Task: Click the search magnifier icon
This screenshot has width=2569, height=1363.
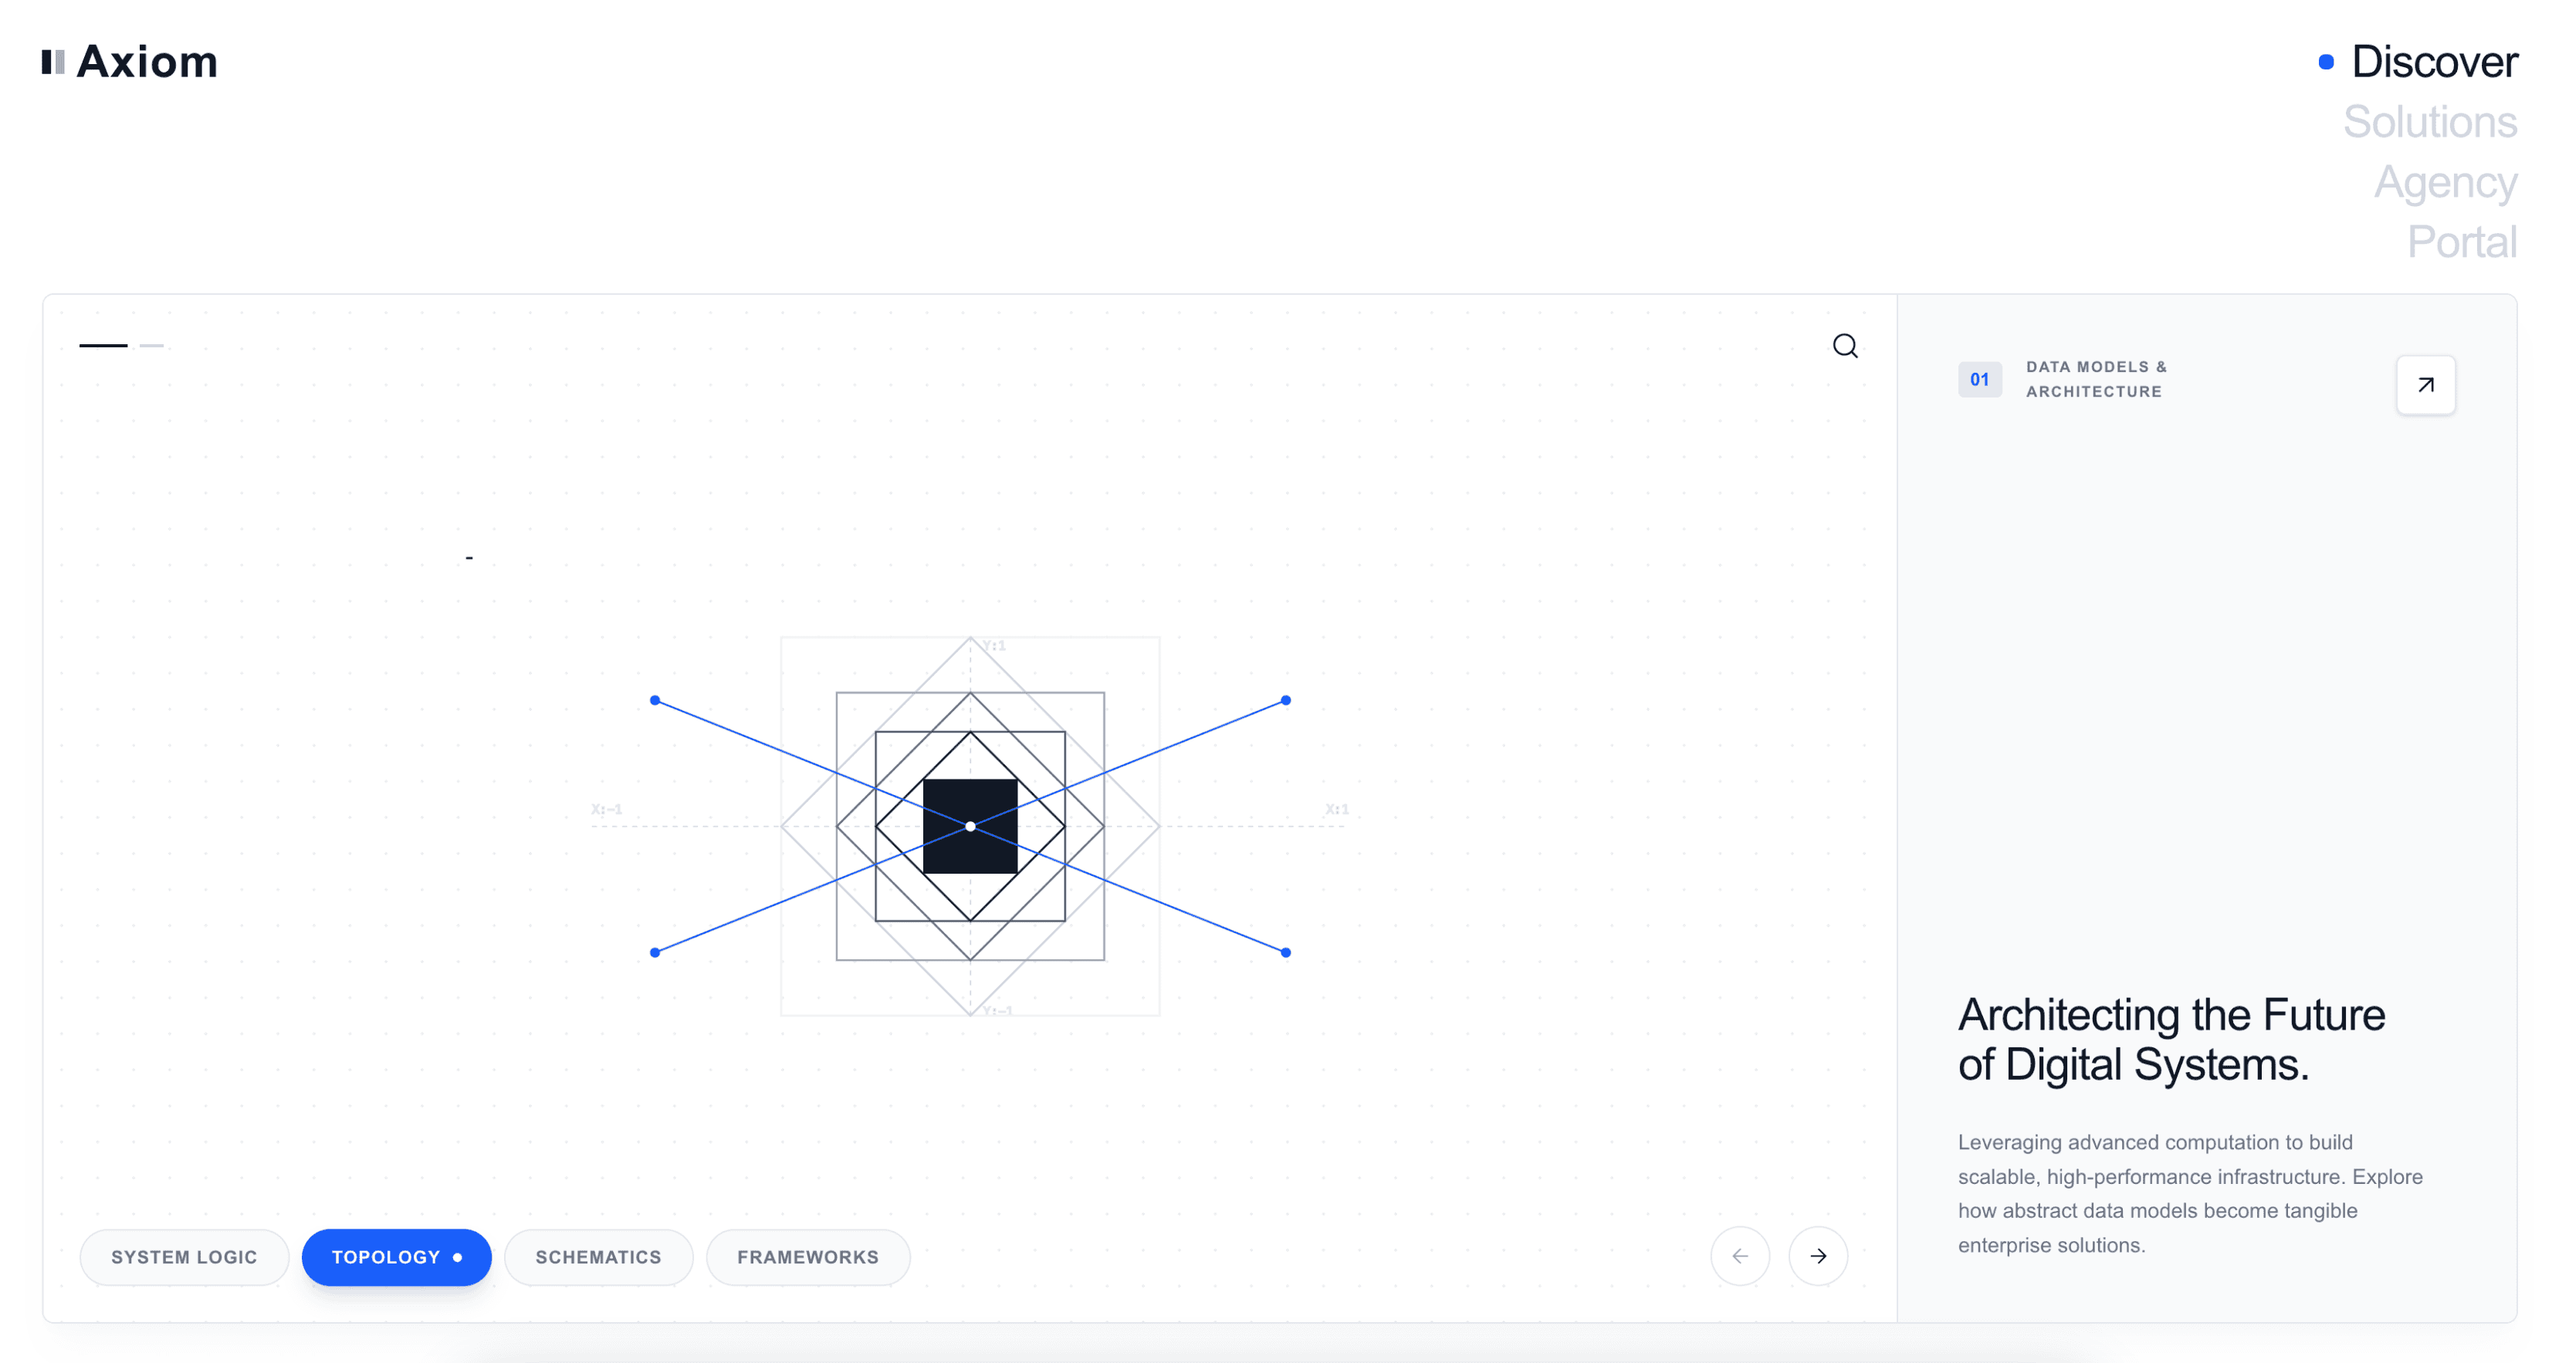Action: coord(1844,346)
